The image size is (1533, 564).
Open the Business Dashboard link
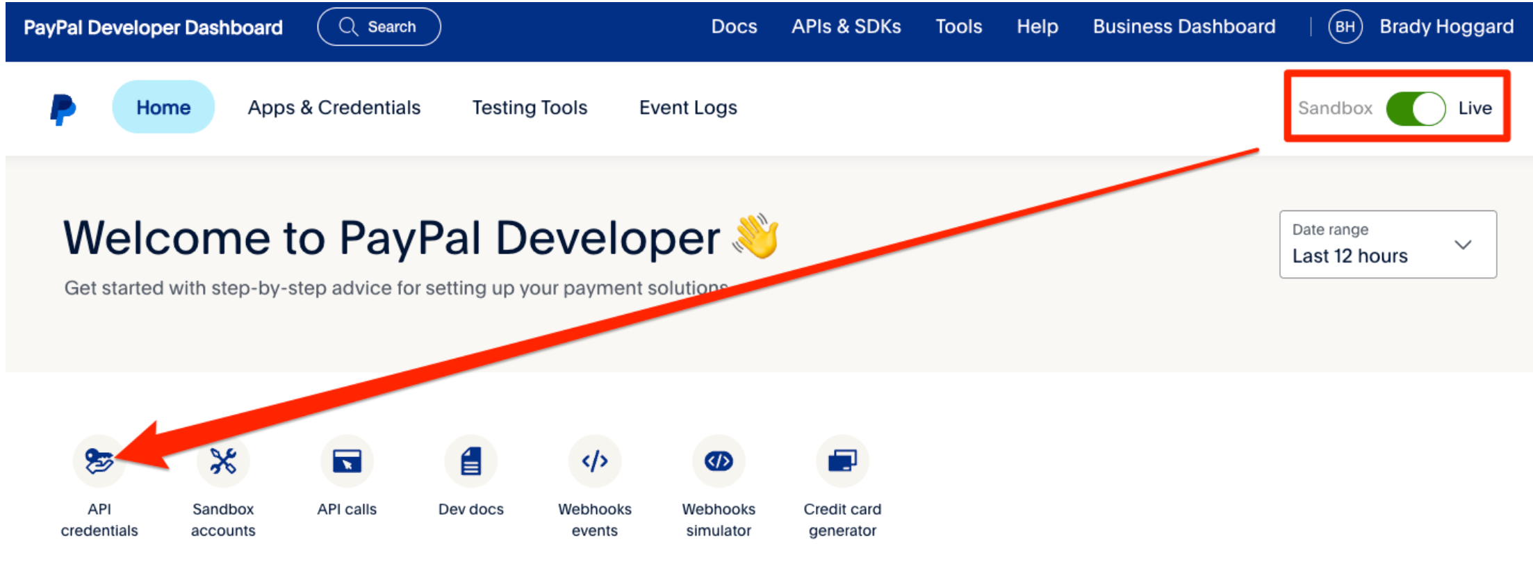tap(1184, 27)
